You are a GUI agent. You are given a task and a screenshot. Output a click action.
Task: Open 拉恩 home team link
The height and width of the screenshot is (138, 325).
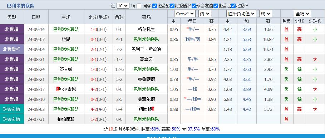[x=66, y=39]
